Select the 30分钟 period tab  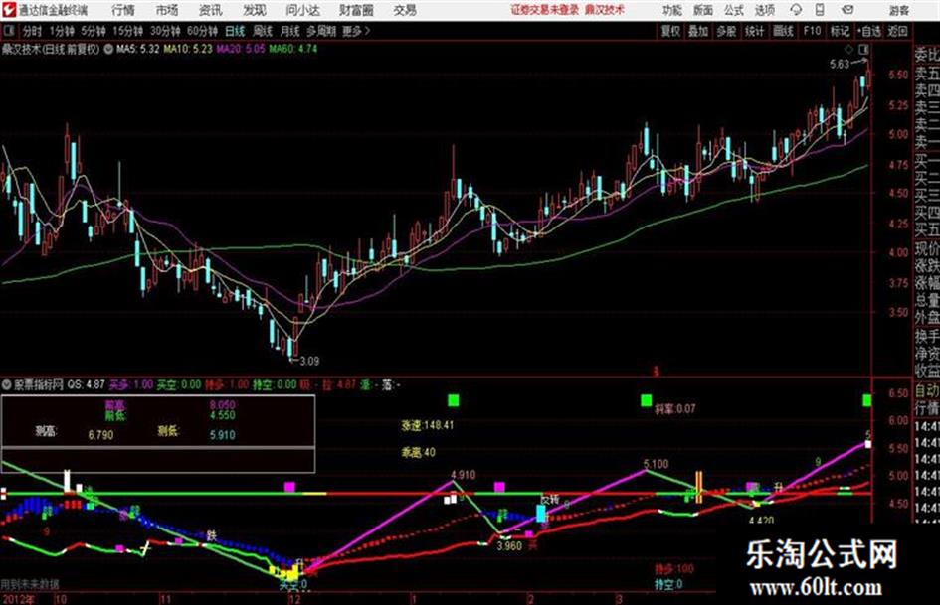(165, 31)
